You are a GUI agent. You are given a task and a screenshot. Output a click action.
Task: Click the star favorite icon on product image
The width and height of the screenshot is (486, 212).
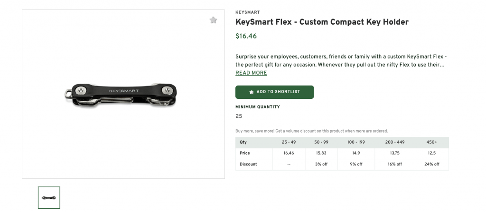coord(213,20)
